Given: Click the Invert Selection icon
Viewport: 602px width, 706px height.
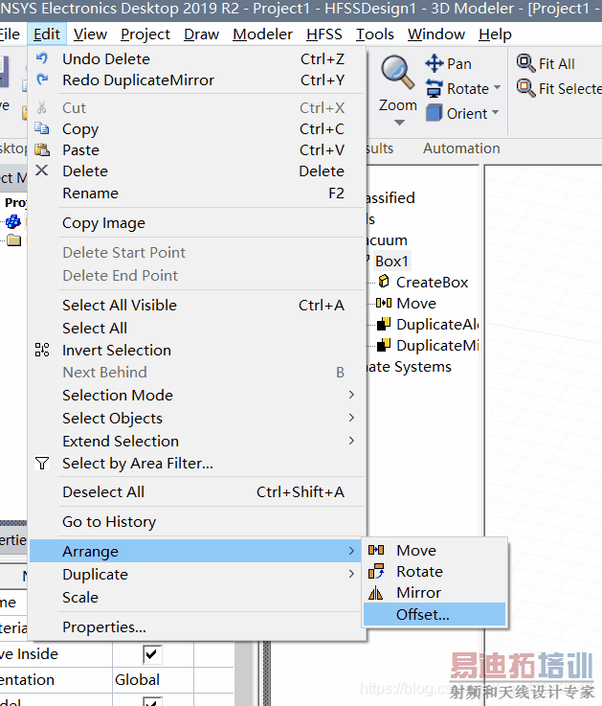Looking at the screenshot, I should (x=42, y=350).
